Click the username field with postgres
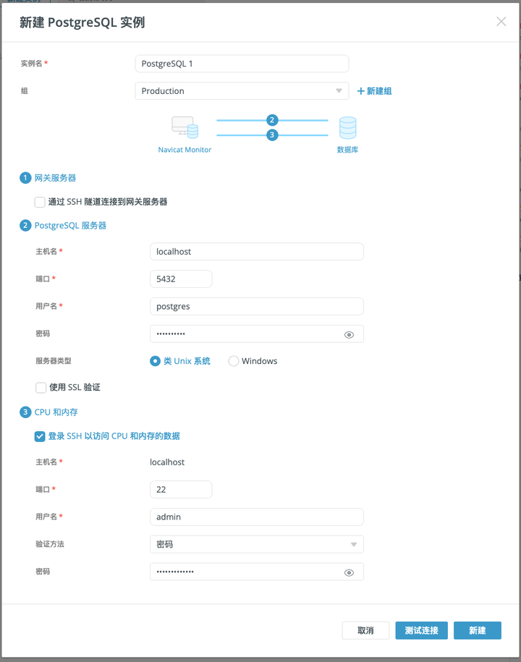The height and width of the screenshot is (662, 521). click(257, 307)
